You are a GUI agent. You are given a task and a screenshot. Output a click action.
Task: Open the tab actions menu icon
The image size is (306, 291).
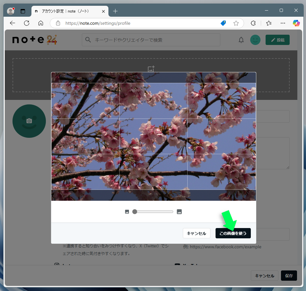23,11
